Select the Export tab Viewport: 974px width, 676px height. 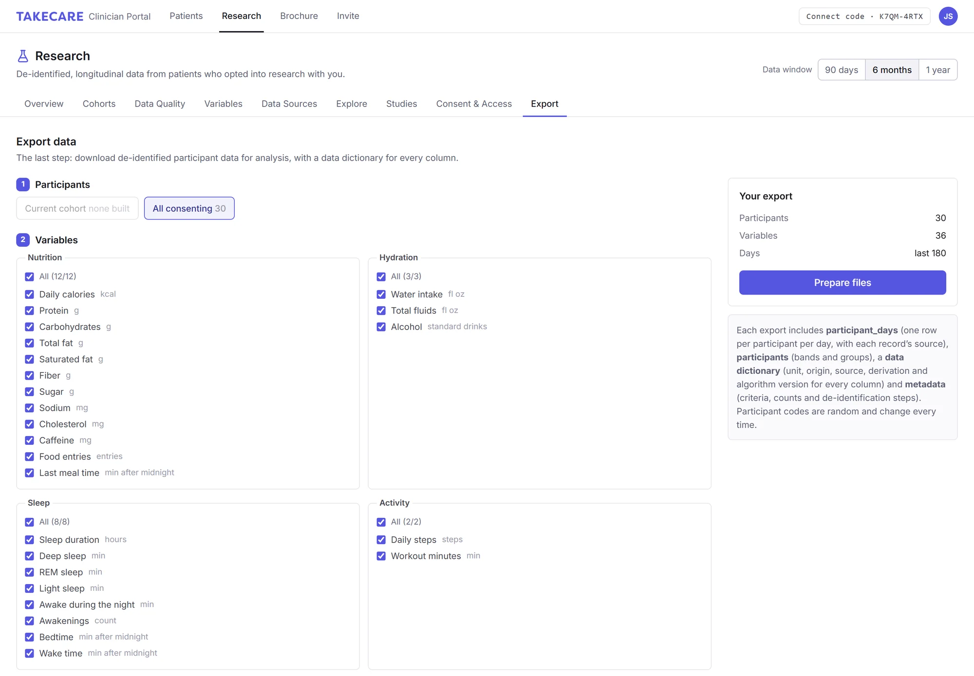[544, 104]
